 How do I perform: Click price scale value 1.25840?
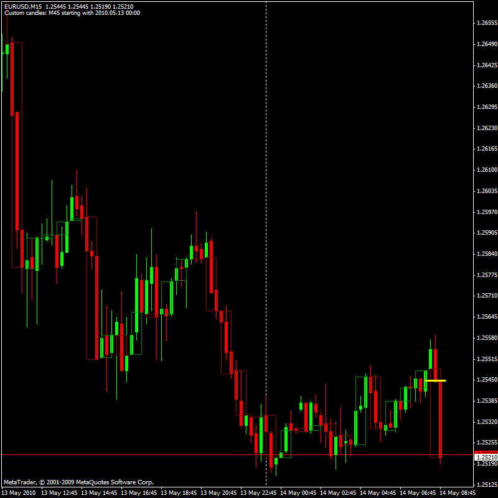tap(487, 254)
